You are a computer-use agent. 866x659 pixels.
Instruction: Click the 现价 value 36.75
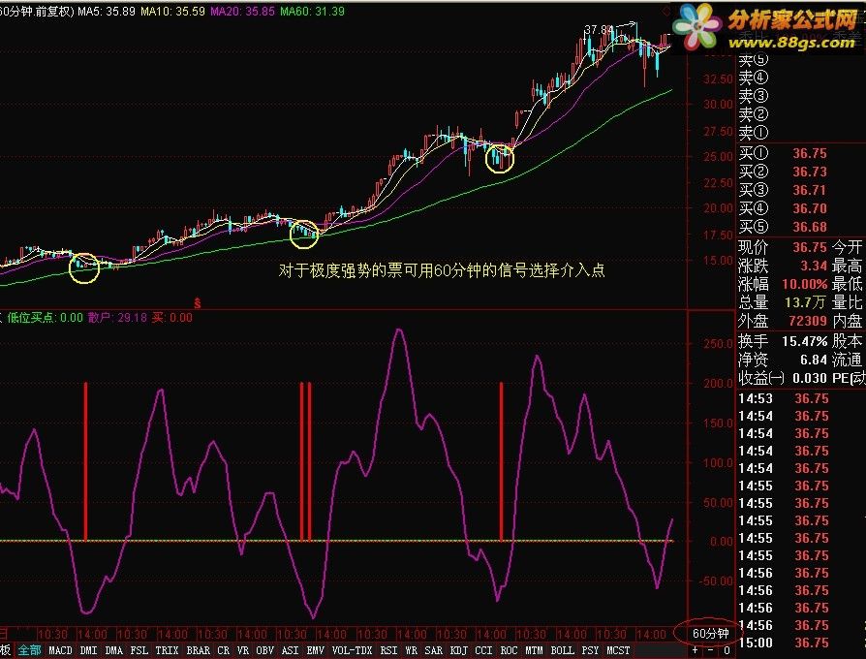[810, 247]
